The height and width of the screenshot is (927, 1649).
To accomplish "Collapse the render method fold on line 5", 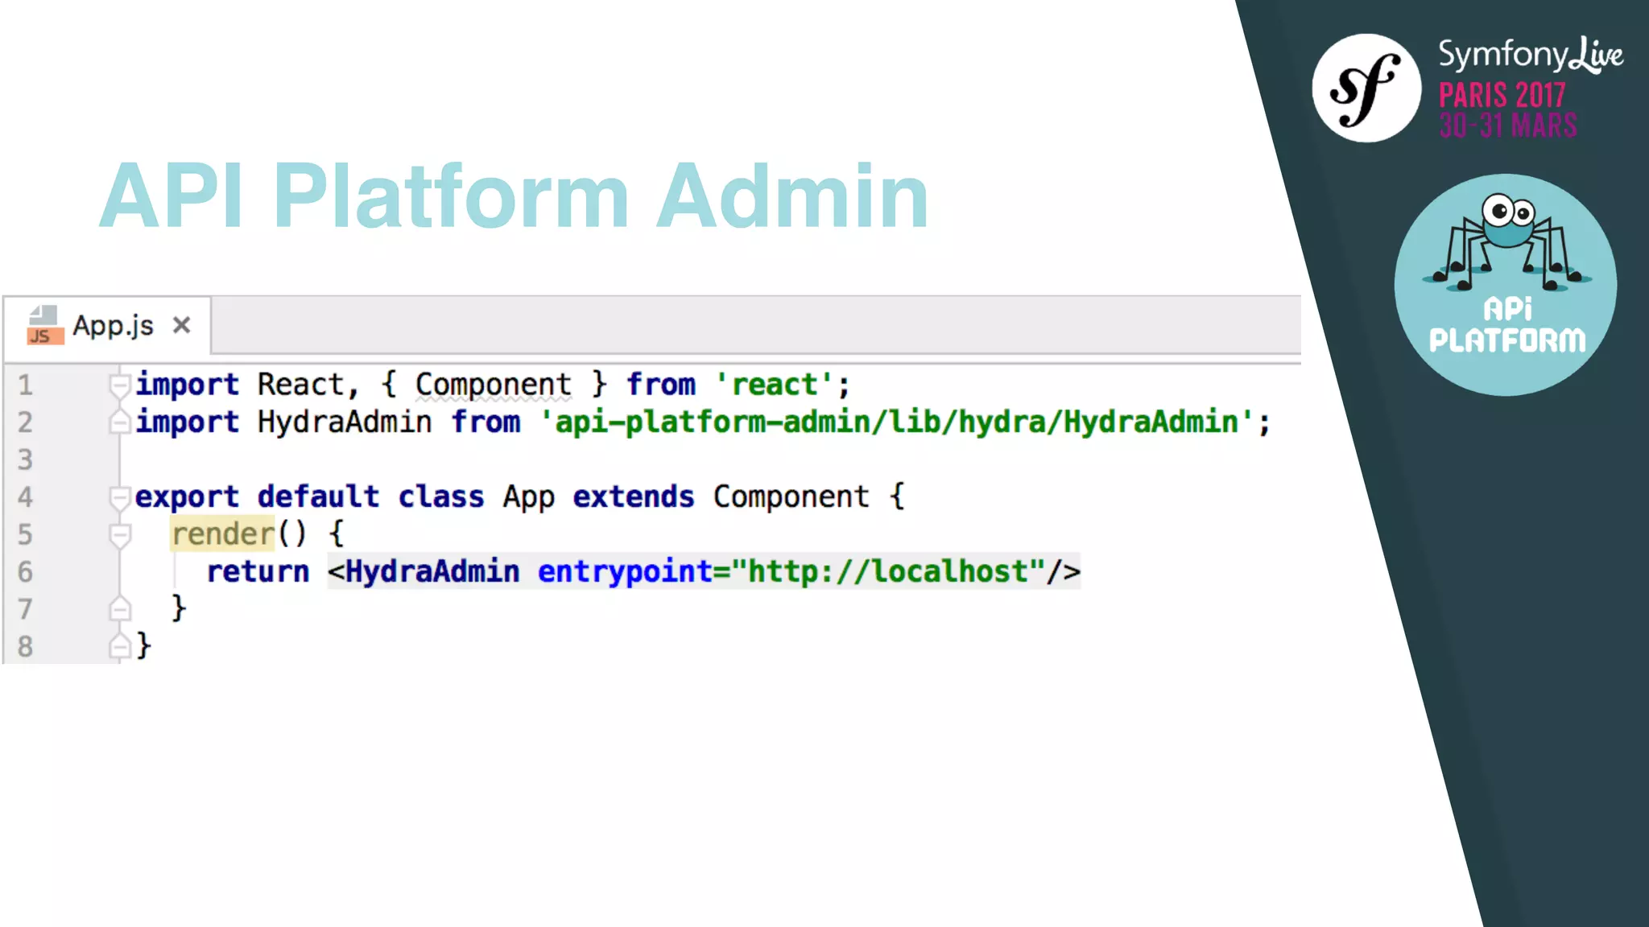I will pos(119,534).
